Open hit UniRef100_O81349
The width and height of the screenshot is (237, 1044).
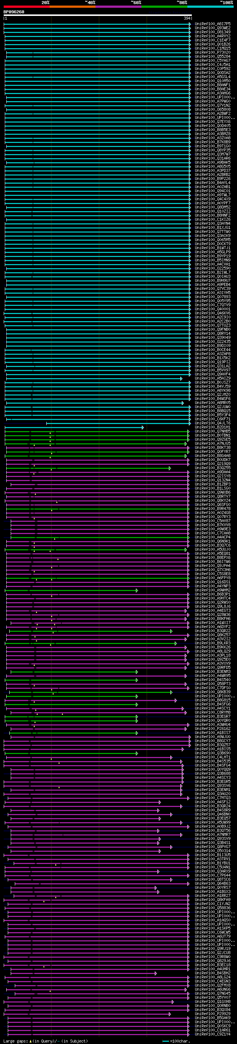click(x=213, y=32)
